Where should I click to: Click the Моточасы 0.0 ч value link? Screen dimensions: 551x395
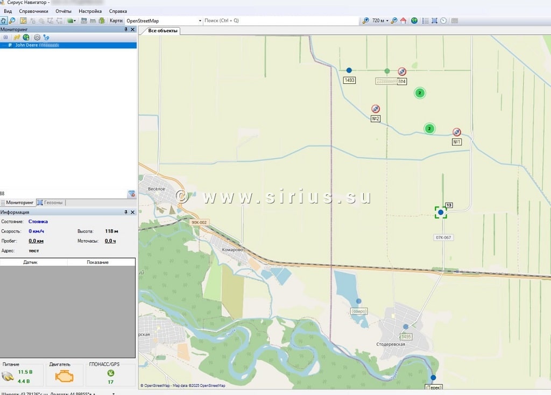coord(110,241)
